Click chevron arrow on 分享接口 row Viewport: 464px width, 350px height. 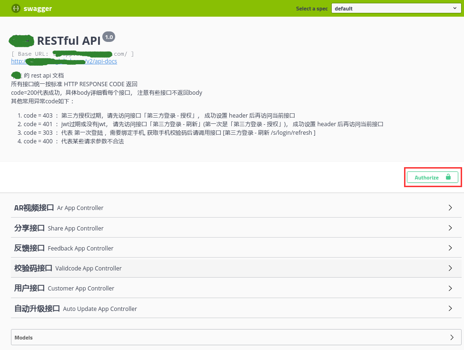pos(450,228)
